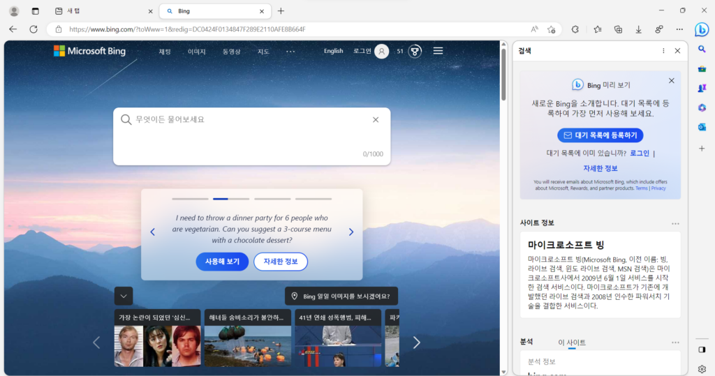Image resolution: width=715 pixels, height=376 pixels.
Task: Open the 가장 논란이 되었던 news thumbnail
Action: click(x=157, y=338)
